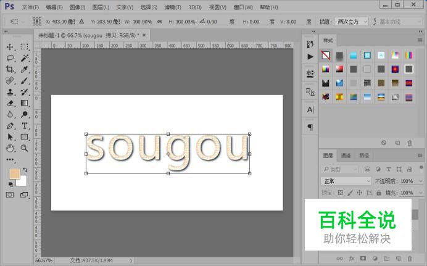The image size is (427, 266).
Task: Open the Actions panel play icon
Action: pyautogui.click(x=310, y=57)
